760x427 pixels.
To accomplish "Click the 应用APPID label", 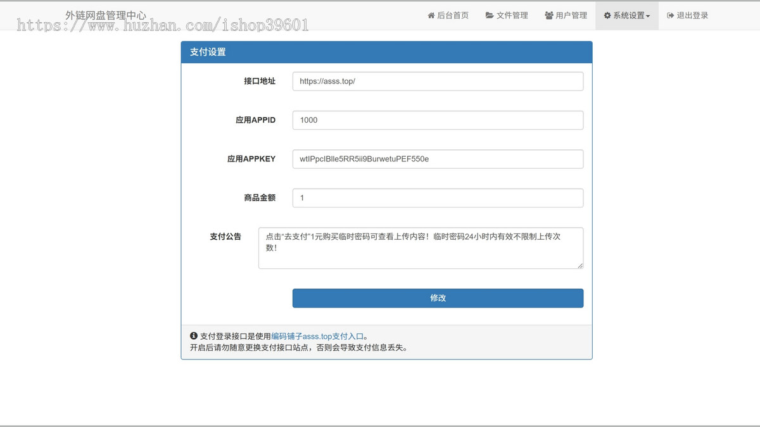I will pos(256,120).
